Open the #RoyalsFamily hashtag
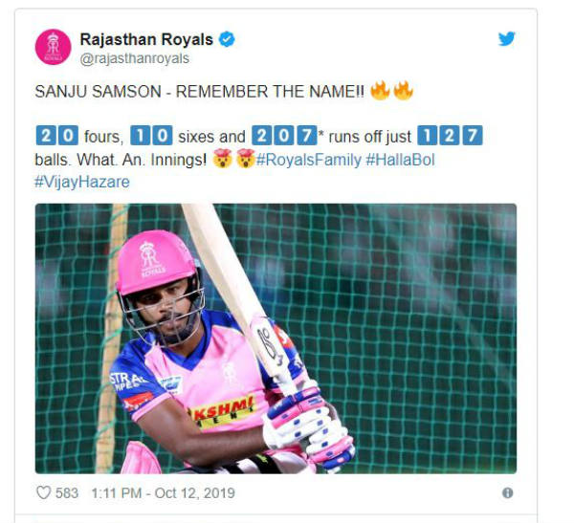This screenshot has height=523, width=574. [309, 160]
